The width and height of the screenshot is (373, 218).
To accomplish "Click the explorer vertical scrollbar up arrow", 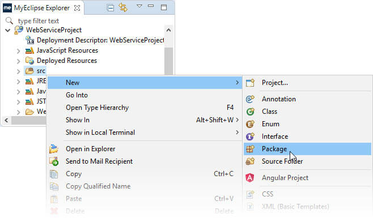I will (x=169, y=30).
